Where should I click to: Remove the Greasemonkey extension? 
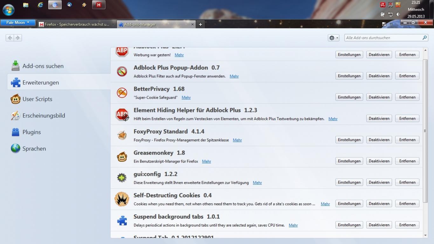[x=407, y=161]
